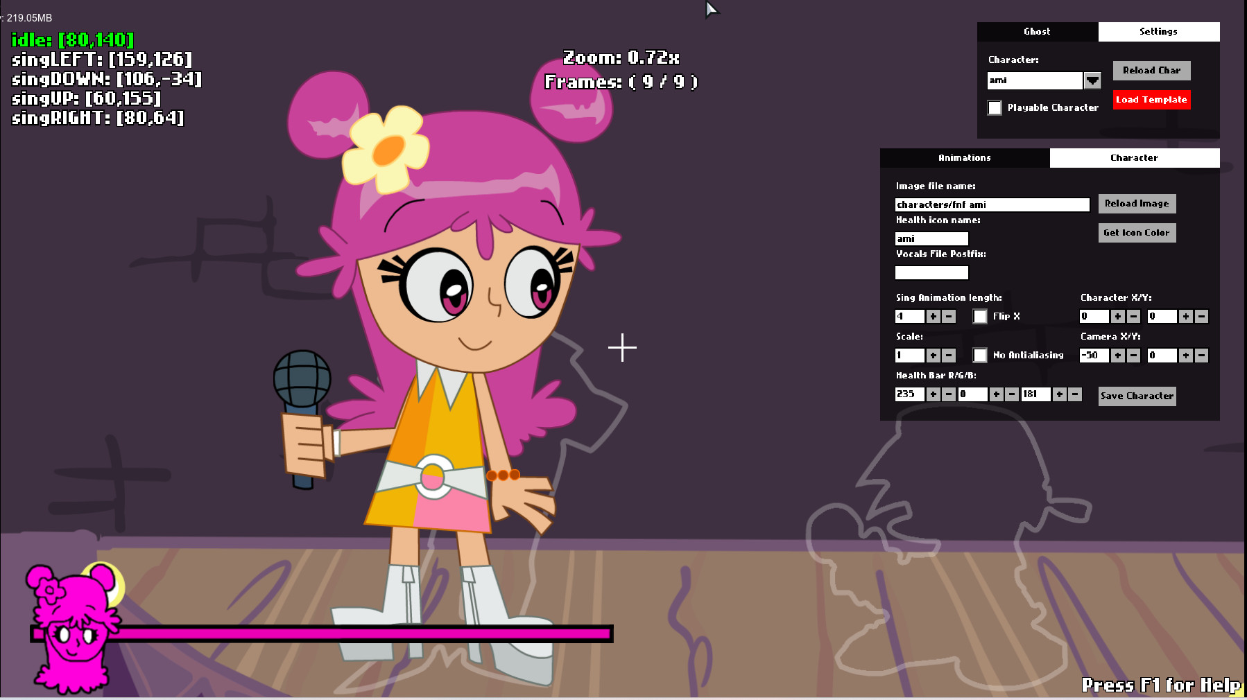Image resolution: width=1247 pixels, height=700 pixels.
Task: Select the singUP animation offset entry
Action: click(86, 98)
